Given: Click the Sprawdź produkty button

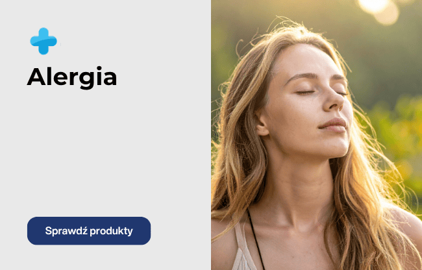Looking at the screenshot, I should 89,231.
